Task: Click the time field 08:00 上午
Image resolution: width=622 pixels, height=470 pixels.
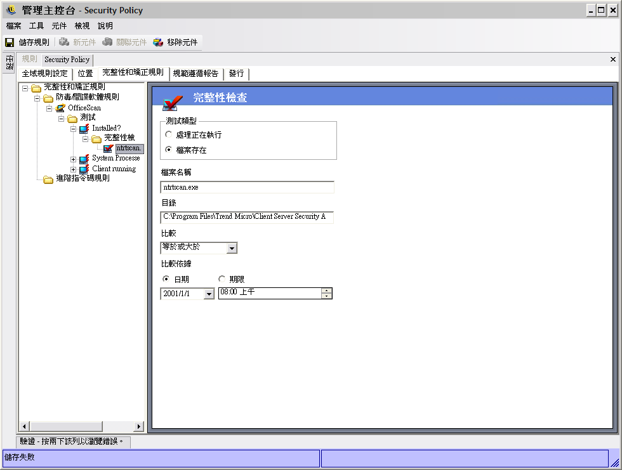Action: point(270,293)
